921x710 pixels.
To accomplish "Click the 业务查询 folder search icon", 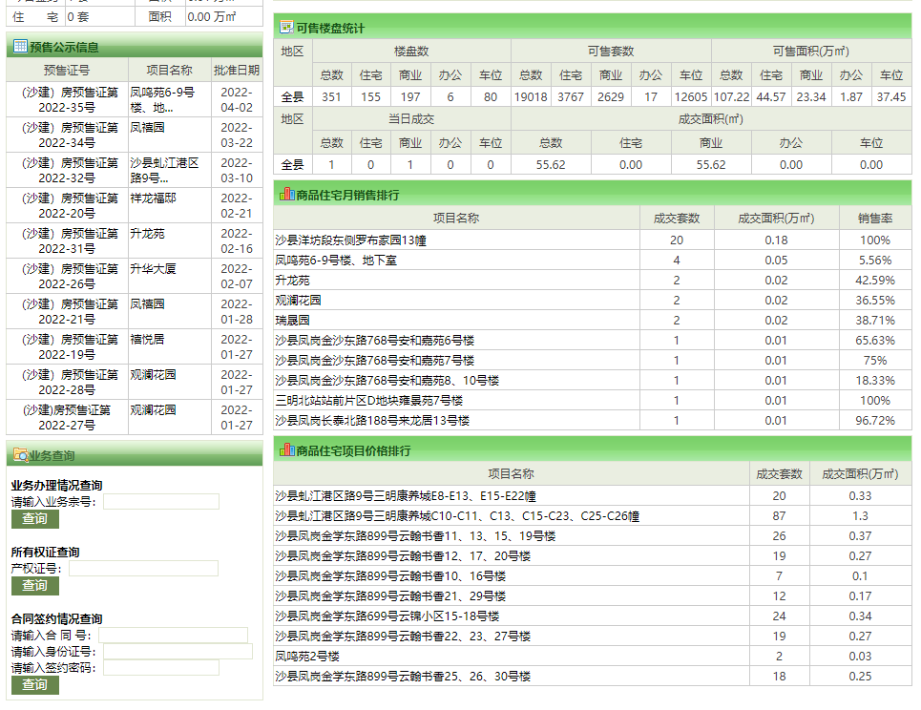I will coord(20,455).
